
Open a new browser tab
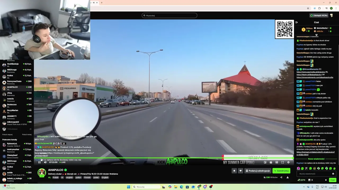tap(101, 3)
